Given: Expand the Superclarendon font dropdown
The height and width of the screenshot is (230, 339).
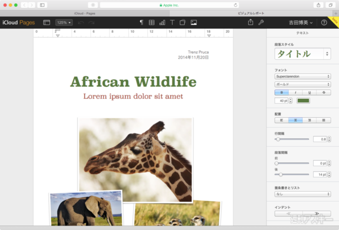Looking at the screenshot, I should (x=302, y=76).
